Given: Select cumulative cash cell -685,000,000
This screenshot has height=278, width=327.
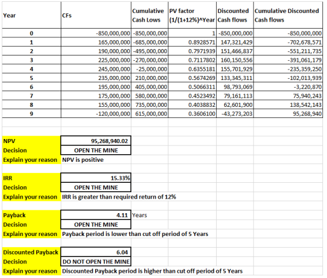Looking at the screenshot, I should (149, 42).
